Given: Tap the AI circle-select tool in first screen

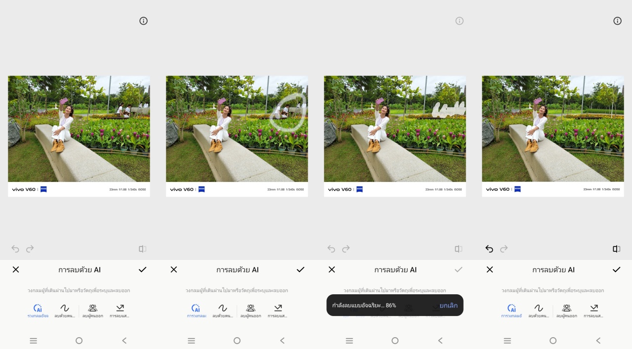Looking at the screenshot, I should coord(38,311).
